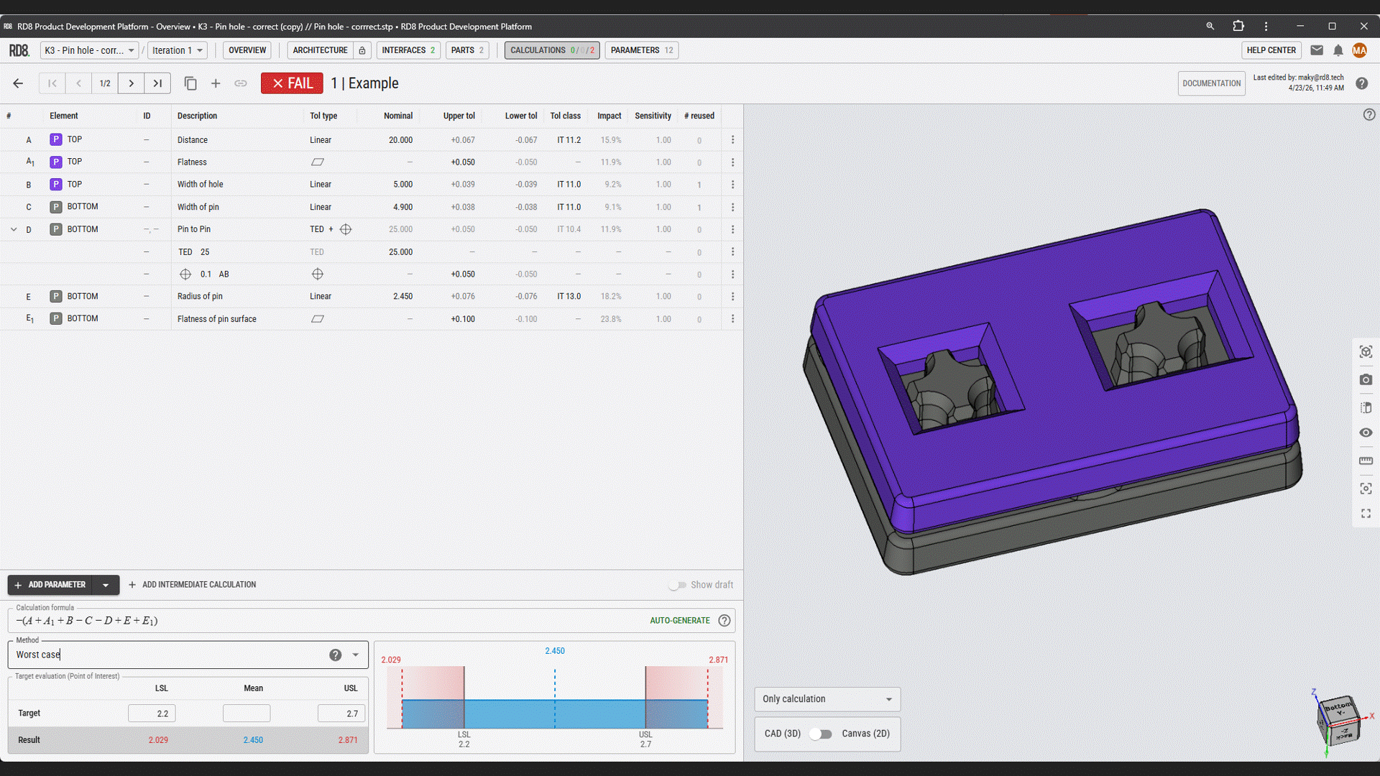Screen dimensions: 1380x776
Task: Click the page number 1/2 field
Action: pyautogui.click(x=105, y=83)
